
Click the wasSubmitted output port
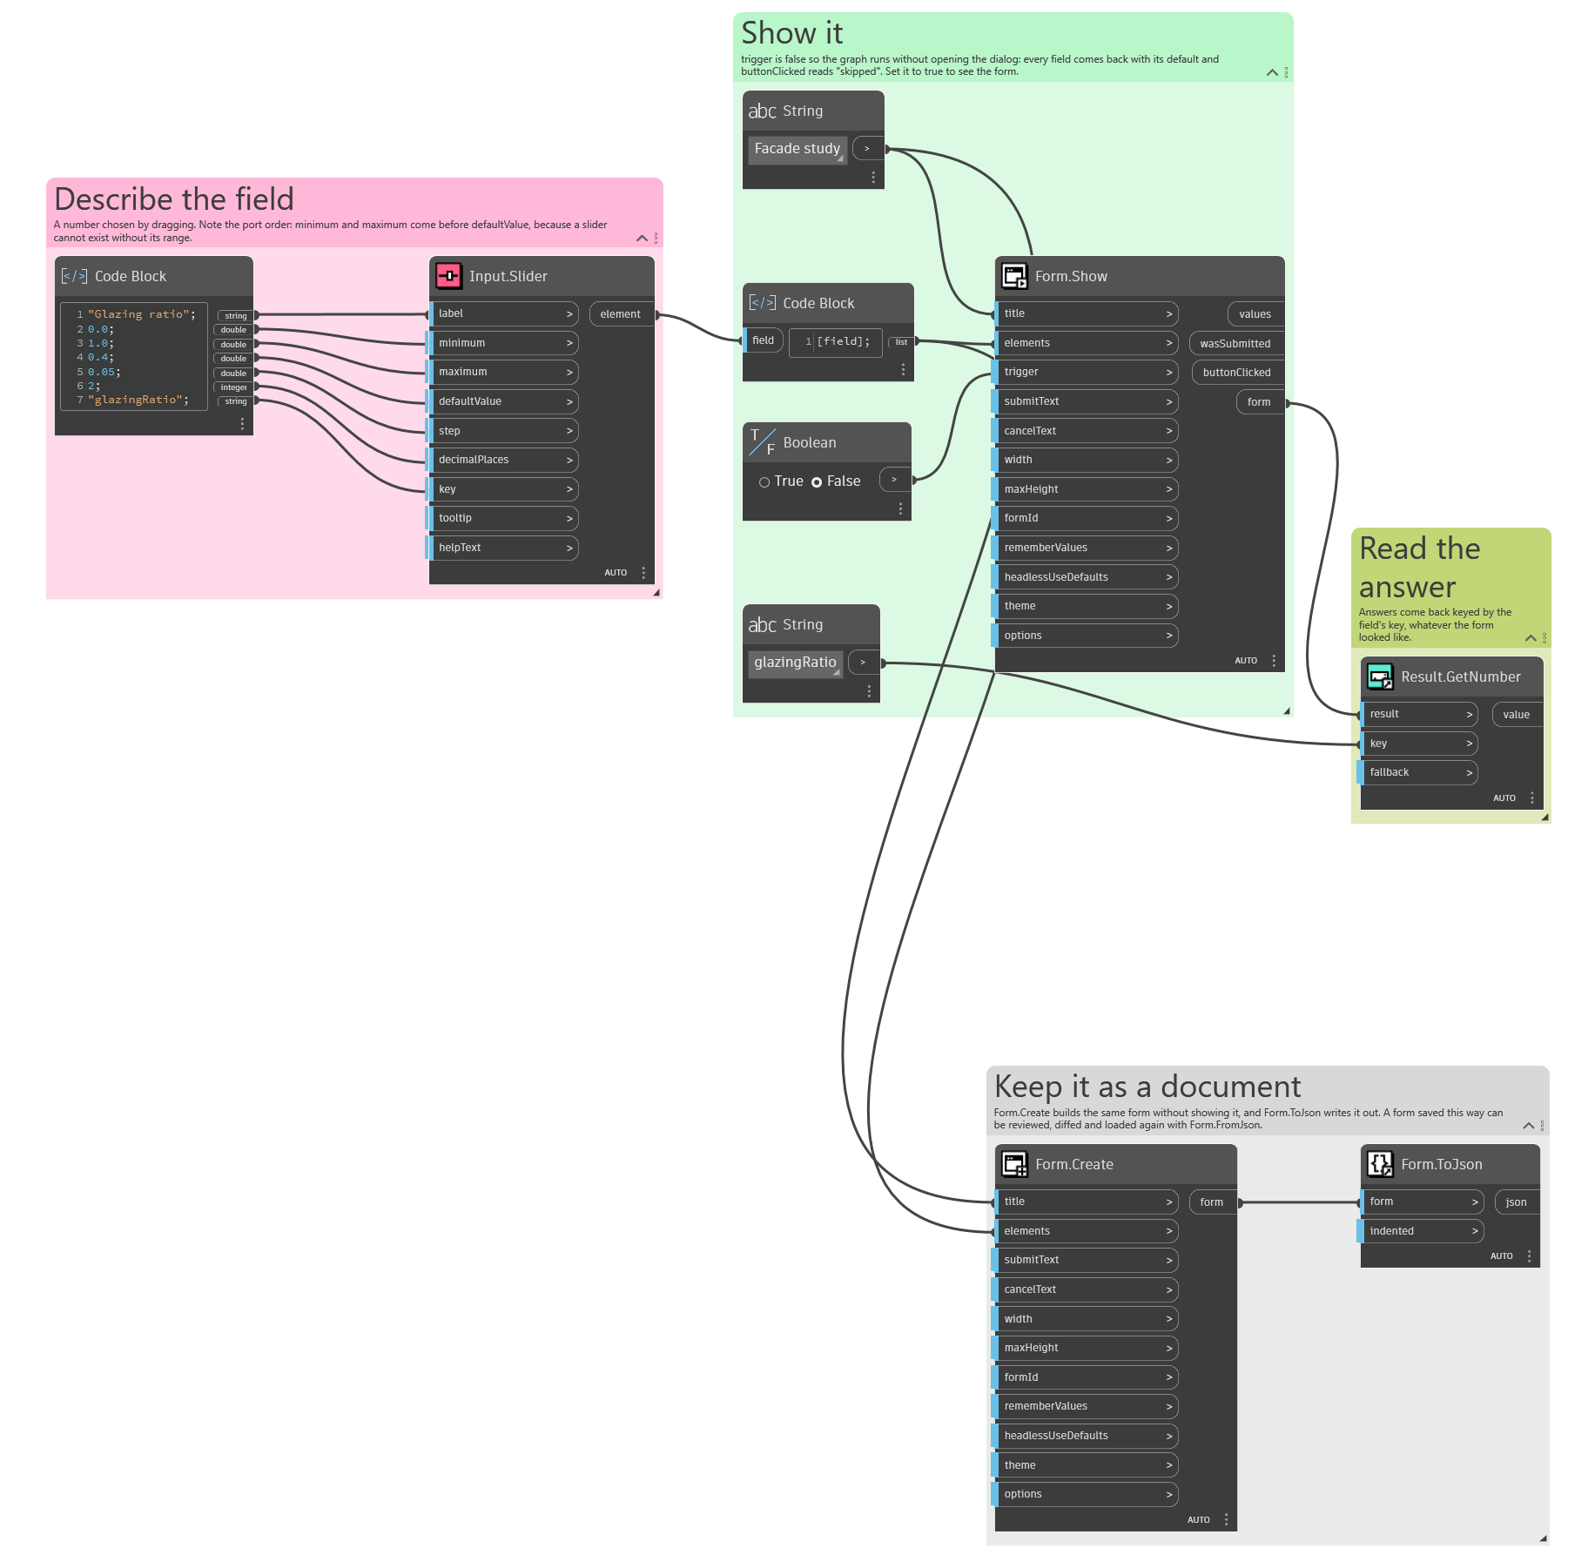pyautogui.click(x=1236, y=344)
